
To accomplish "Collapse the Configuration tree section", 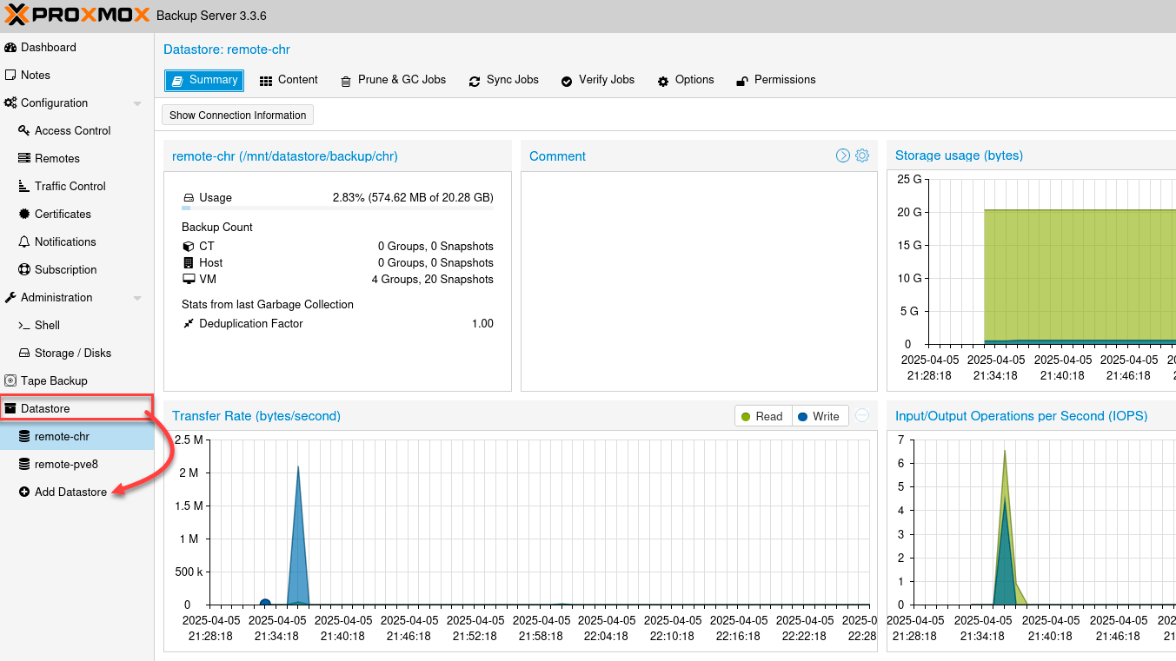I will pos(137,103).
